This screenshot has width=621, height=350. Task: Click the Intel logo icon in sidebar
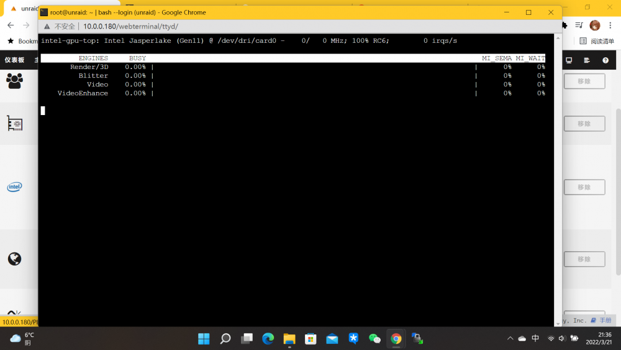15,187
